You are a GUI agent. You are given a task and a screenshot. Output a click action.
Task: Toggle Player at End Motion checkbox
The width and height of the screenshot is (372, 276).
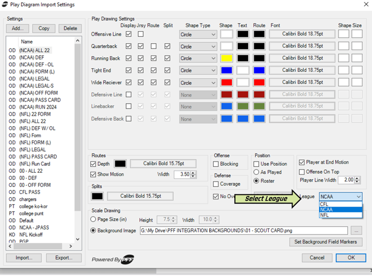(302, 162)
